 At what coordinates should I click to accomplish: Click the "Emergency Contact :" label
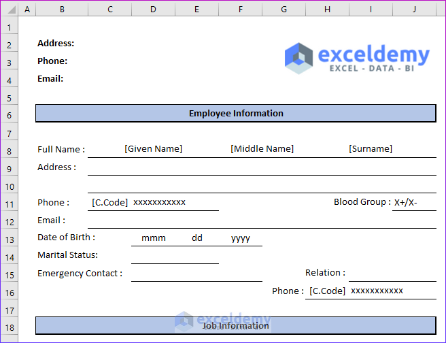(x=80, y=274)
